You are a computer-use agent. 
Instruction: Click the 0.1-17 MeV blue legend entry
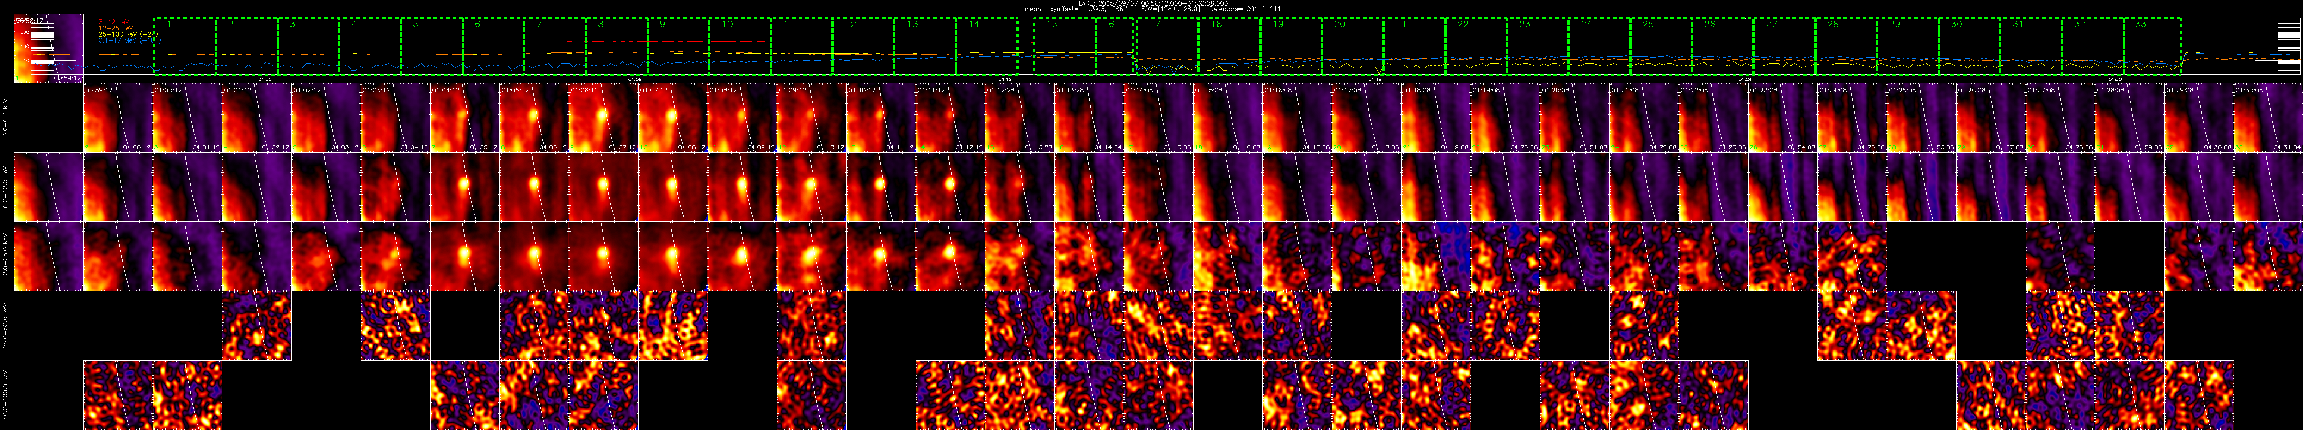(129, 40)
